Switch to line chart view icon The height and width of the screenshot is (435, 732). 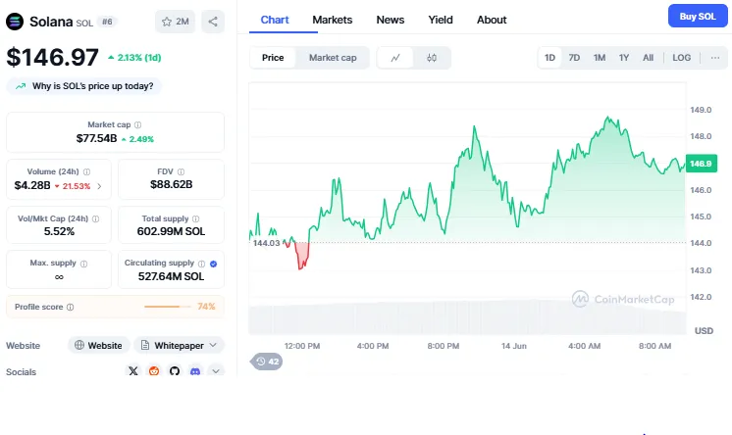pyautogui.click(x=394, y=58)
